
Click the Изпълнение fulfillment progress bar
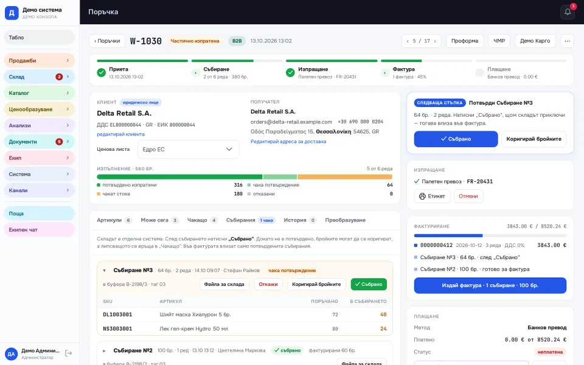coord(245,176)
